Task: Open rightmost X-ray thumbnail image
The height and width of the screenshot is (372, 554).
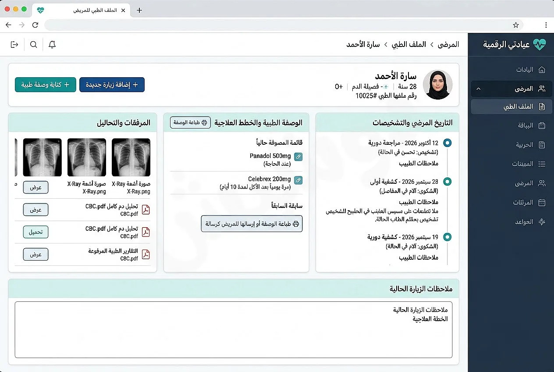Action: [x=131, y=157]
